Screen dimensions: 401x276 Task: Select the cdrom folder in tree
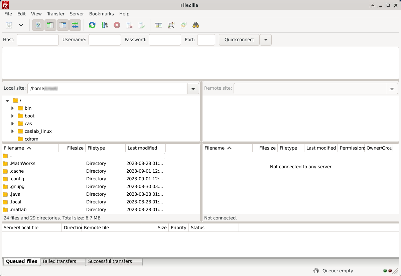point(31,139)
